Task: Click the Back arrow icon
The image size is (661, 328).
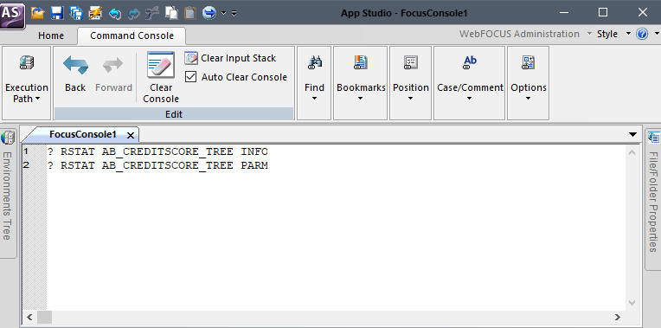Action: [x=75, y=65]
